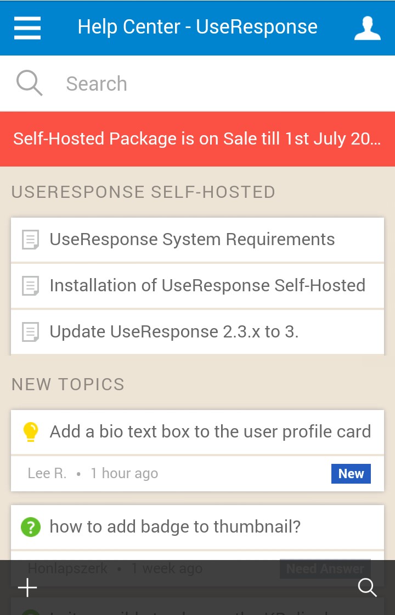Open the Self-Hosted Package sale banner
The height and width of the screenshot is (615, 395).
198,138
